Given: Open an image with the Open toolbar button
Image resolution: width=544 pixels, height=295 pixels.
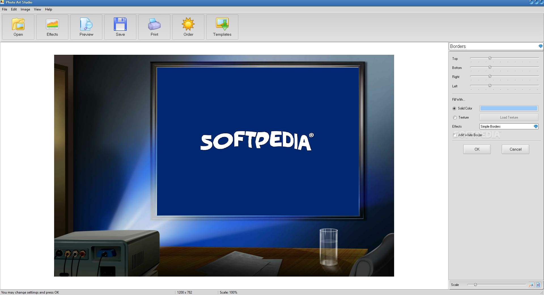Looking at the screenshot, I should [18, 27].
